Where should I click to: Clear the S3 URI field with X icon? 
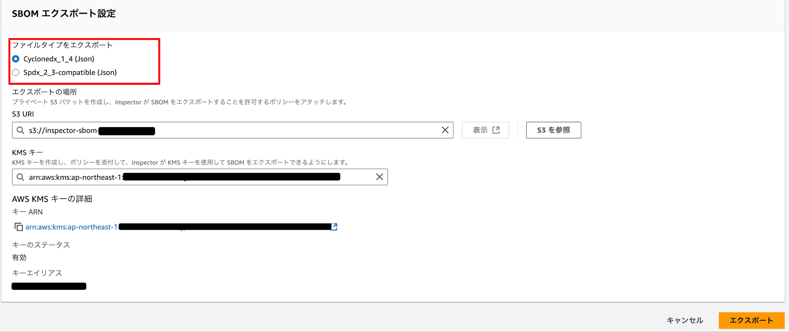445,130
